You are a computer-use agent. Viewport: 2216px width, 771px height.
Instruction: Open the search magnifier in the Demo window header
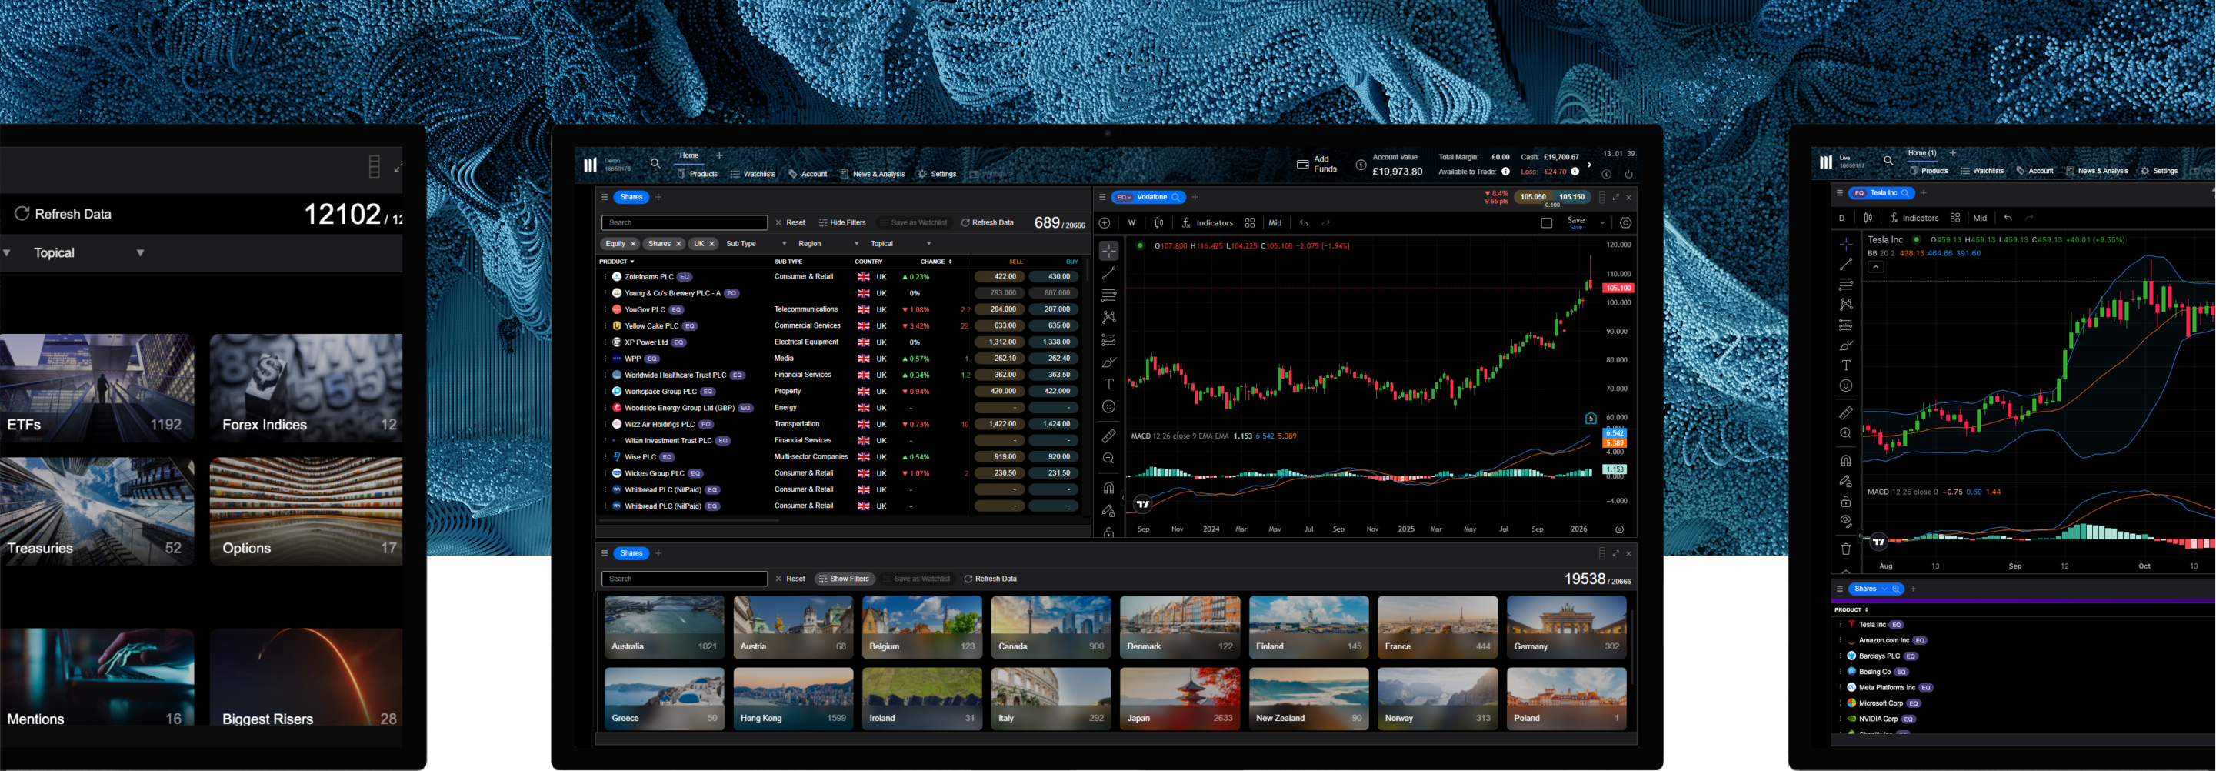tap(655, 162)
